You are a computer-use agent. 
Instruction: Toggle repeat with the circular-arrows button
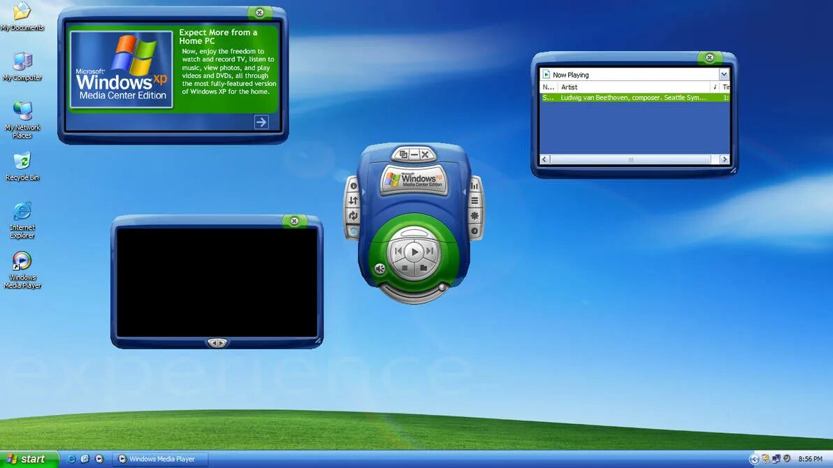353,215
